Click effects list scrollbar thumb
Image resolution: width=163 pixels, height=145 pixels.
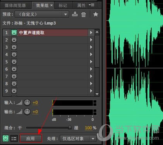click(97, 51)
